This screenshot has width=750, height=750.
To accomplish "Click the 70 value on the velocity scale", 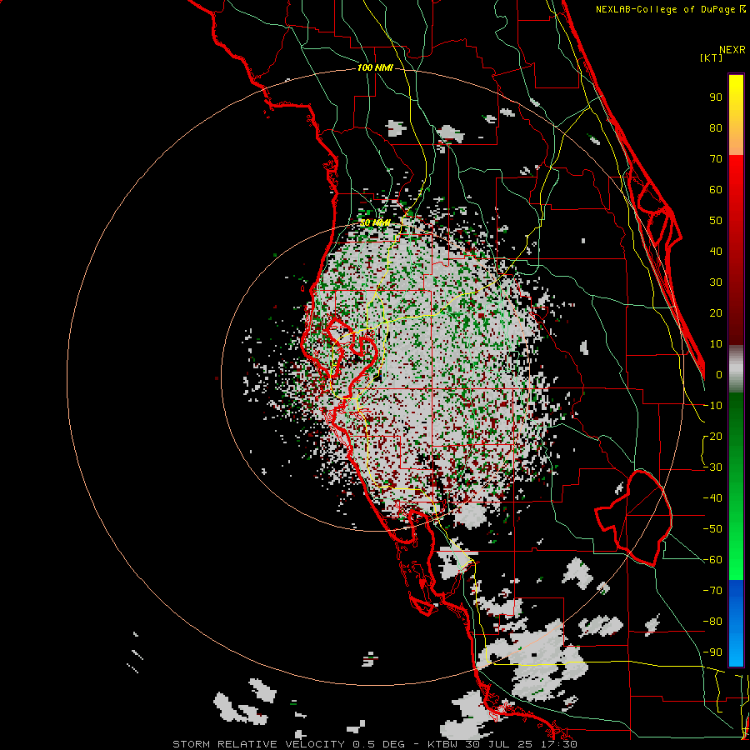I will [x=716, y=159].
